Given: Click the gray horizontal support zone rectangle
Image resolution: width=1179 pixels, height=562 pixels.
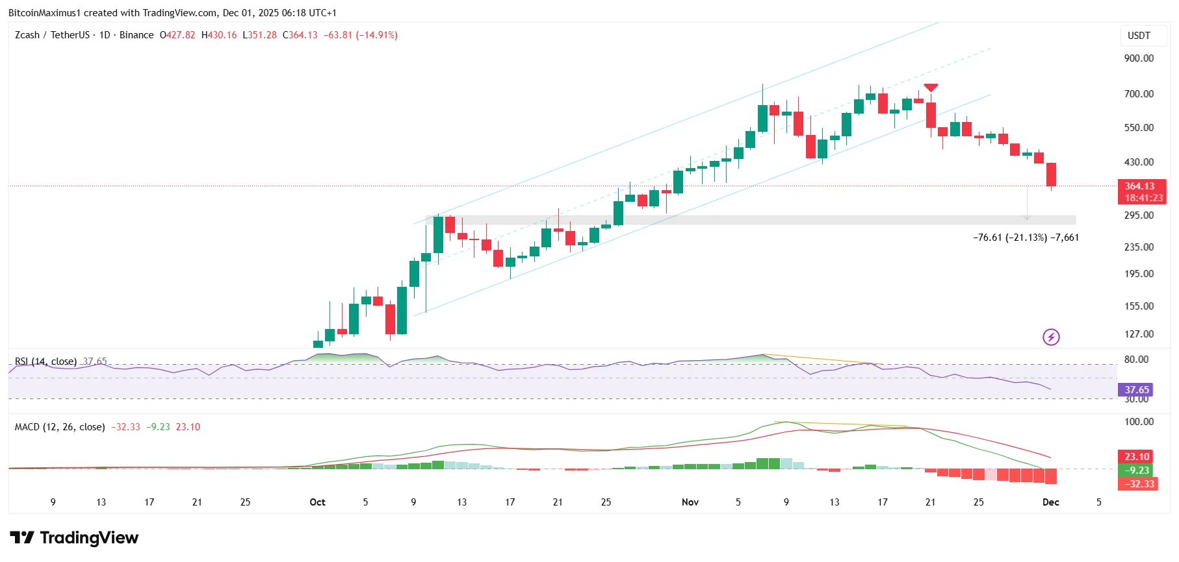Looking at the screenshot, I should 751,220.
